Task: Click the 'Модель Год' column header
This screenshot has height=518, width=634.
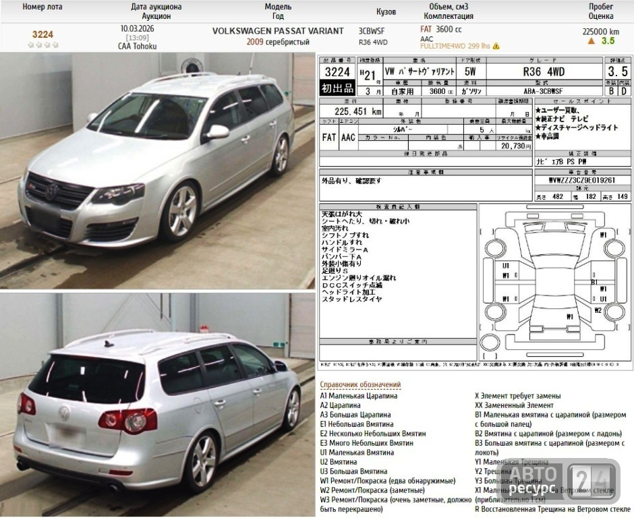Action: pos(278,11)
